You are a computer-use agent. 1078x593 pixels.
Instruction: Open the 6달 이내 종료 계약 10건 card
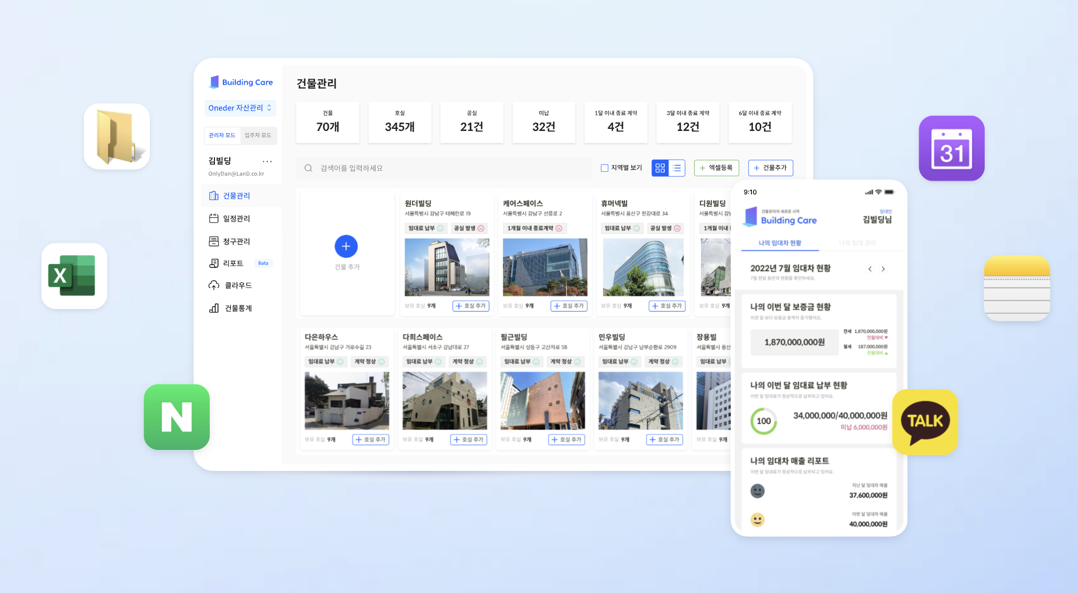[760, 122]
